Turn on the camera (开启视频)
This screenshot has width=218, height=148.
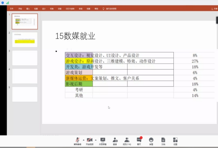point(89,141)
